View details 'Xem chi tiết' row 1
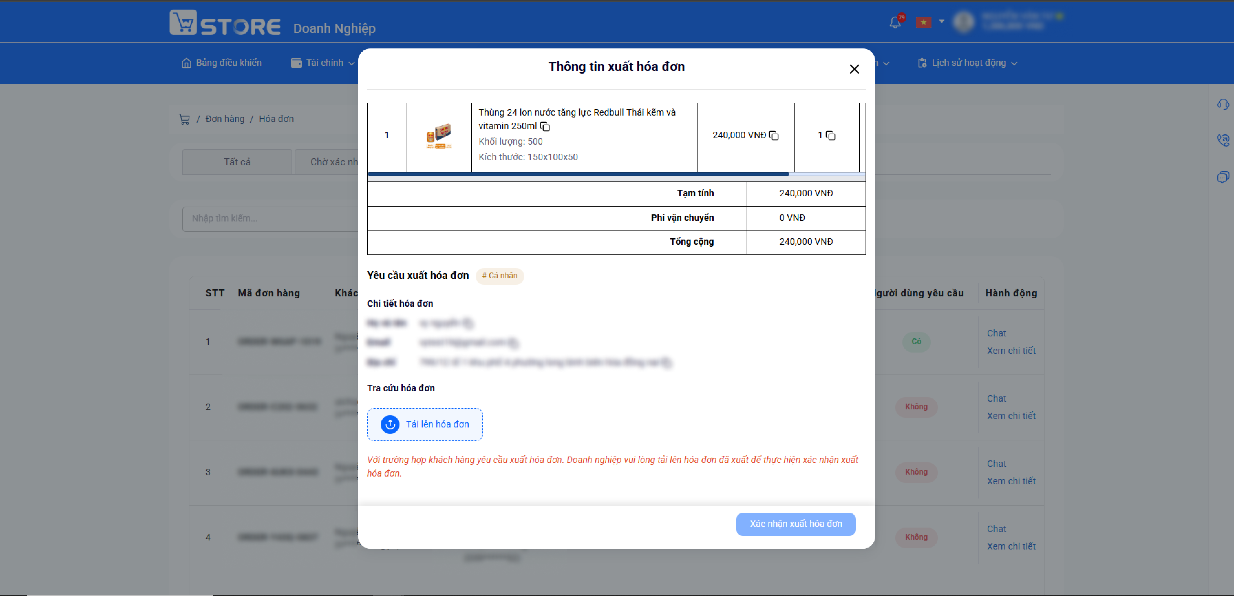 (x=1011, y=351)
